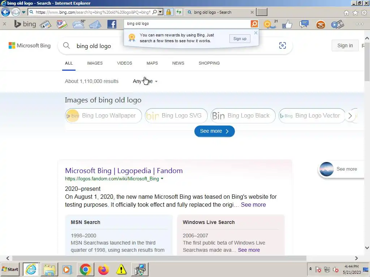
Task: Click the weather 58° cloud icon
Action: [x=79, y=24]
